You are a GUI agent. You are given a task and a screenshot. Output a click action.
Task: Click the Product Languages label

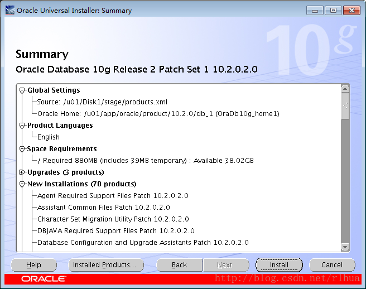click(x=60, y=126)
